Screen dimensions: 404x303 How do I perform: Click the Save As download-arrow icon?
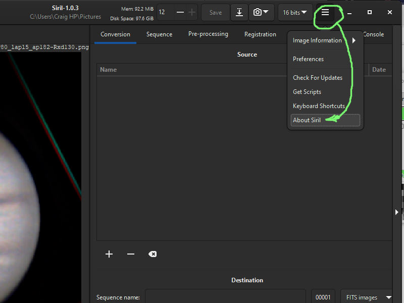239,13
